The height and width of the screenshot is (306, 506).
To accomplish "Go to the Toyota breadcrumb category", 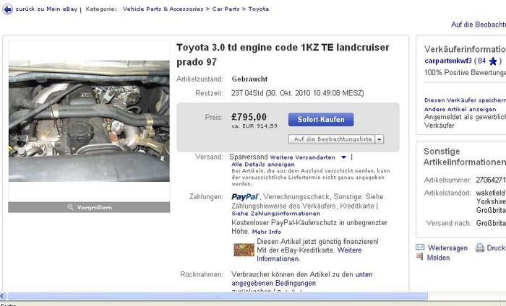I will tap(259, 9).
